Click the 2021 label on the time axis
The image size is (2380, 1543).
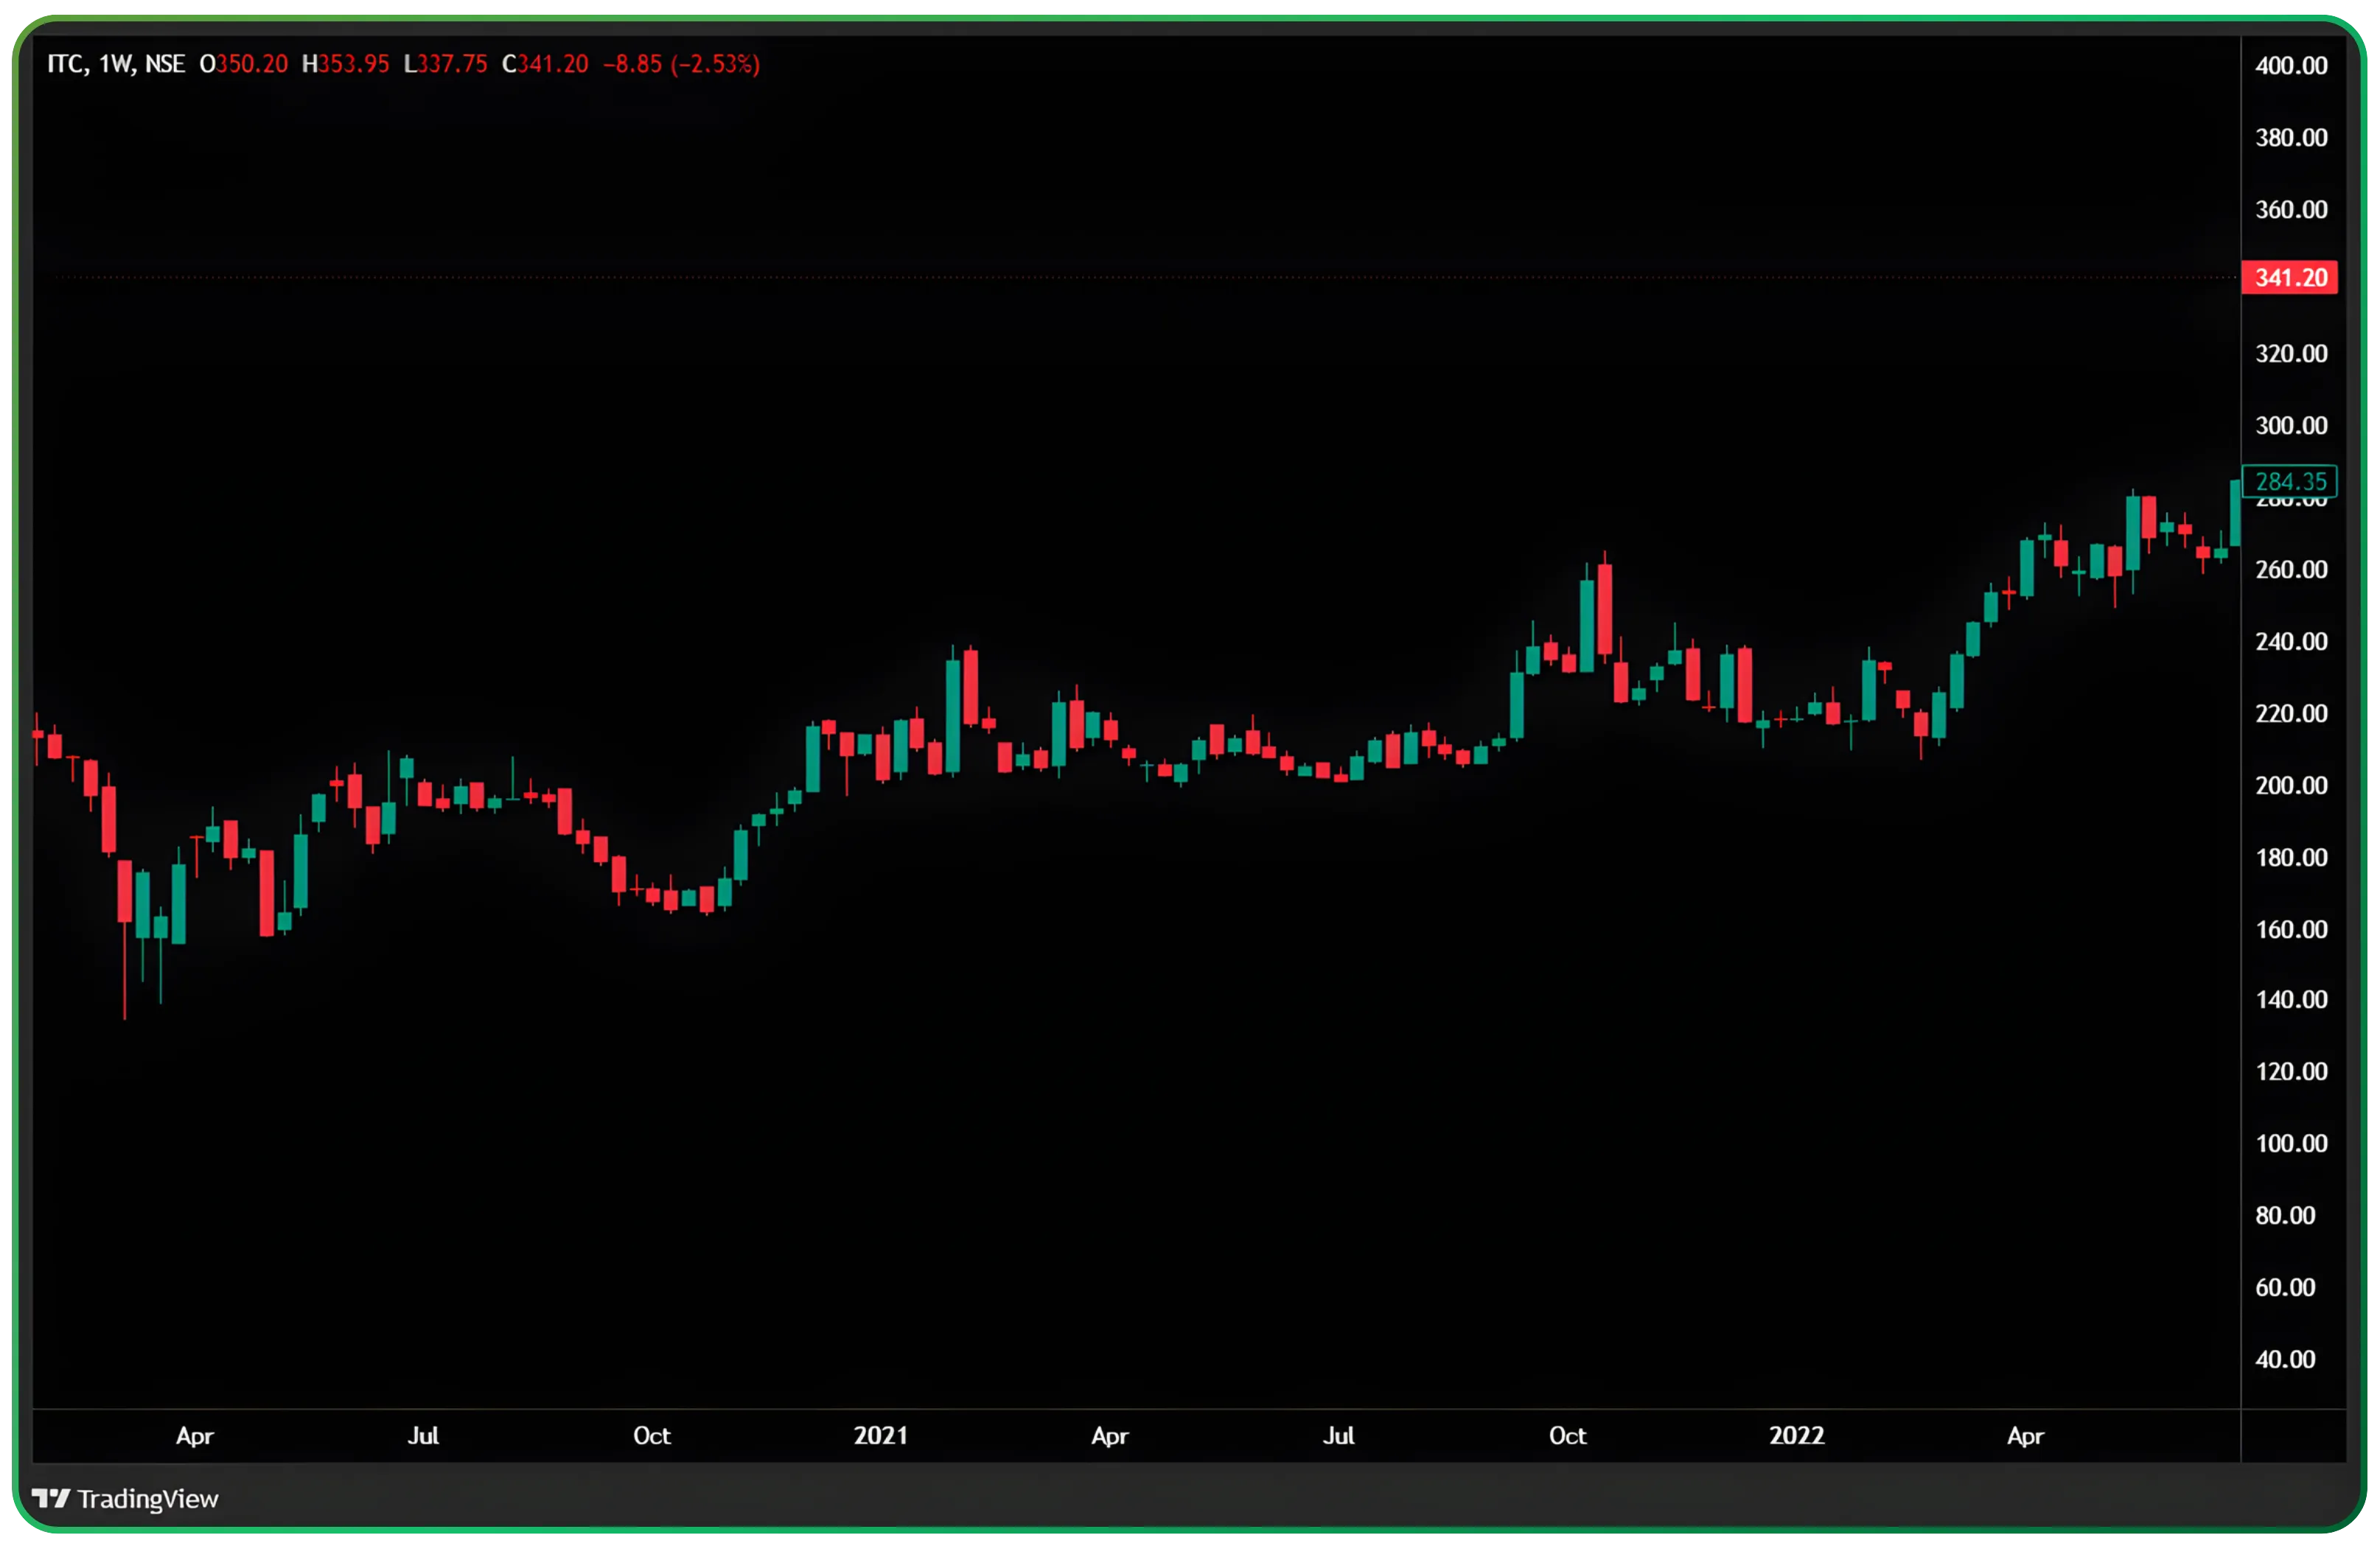880,1435
